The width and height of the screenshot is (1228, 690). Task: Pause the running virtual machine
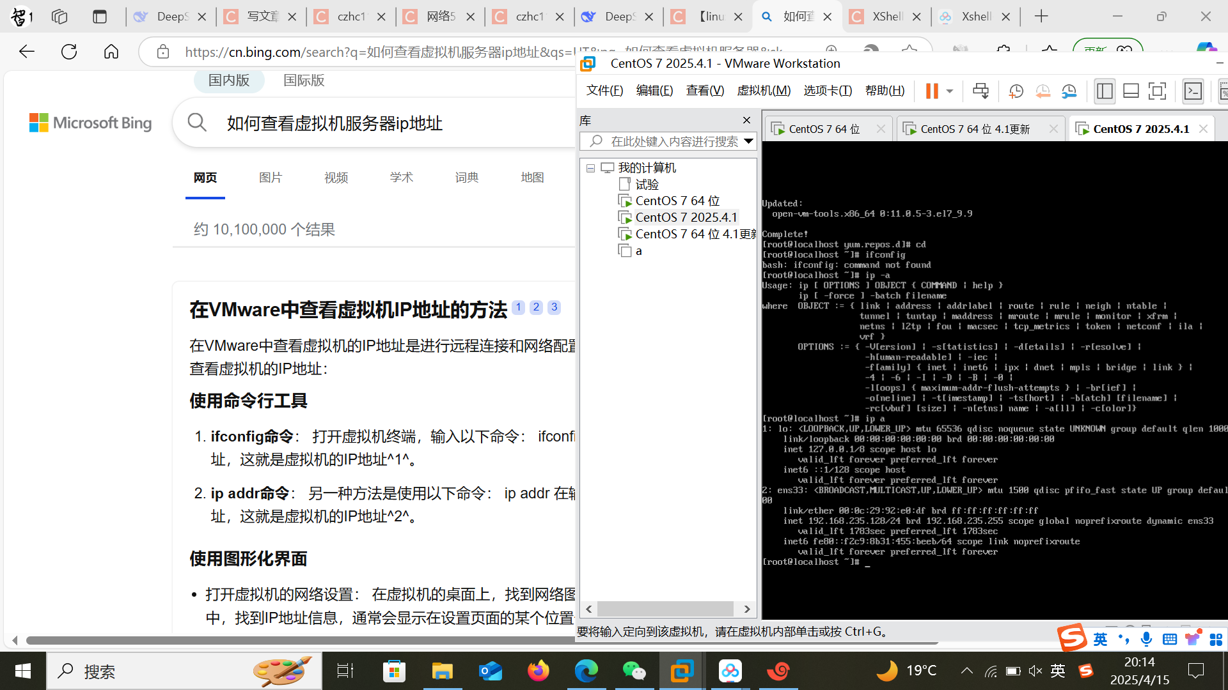pos(931,91)
